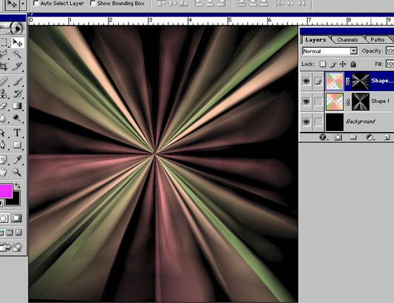Switch to full screen mode without menu bar
The width and height of the screenshot is (394, 303).
(19, 232)
